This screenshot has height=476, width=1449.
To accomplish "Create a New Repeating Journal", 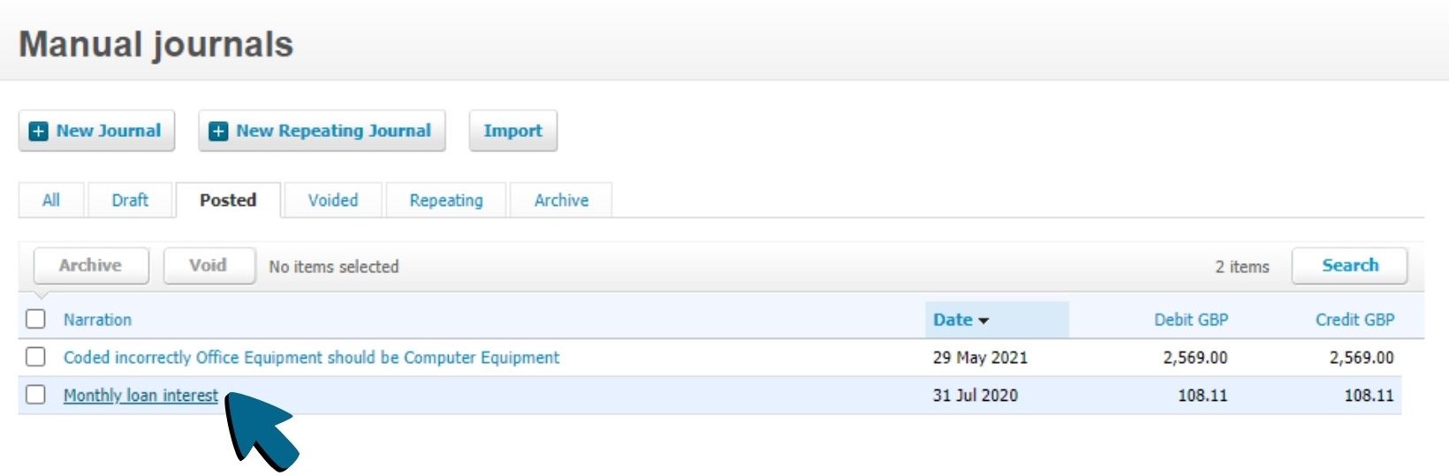I will tap(322, 131).
